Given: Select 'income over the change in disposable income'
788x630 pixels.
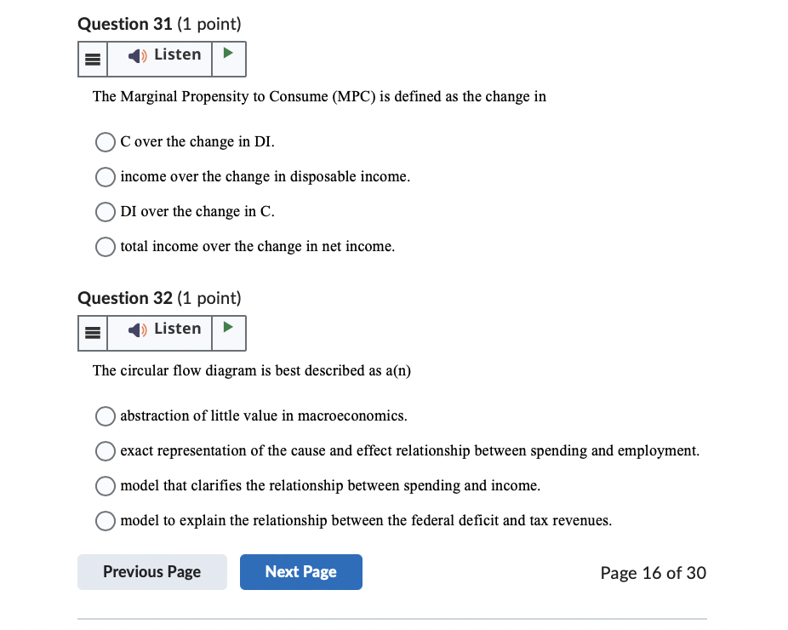Looking at the screenshot, I should [105, 177].
